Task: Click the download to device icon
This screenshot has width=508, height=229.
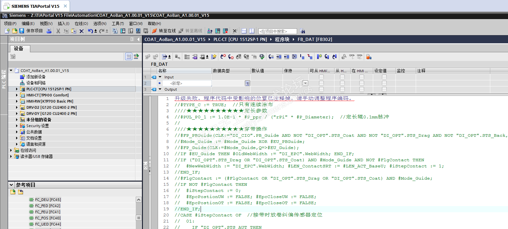Action: click(x=123, y=31)
